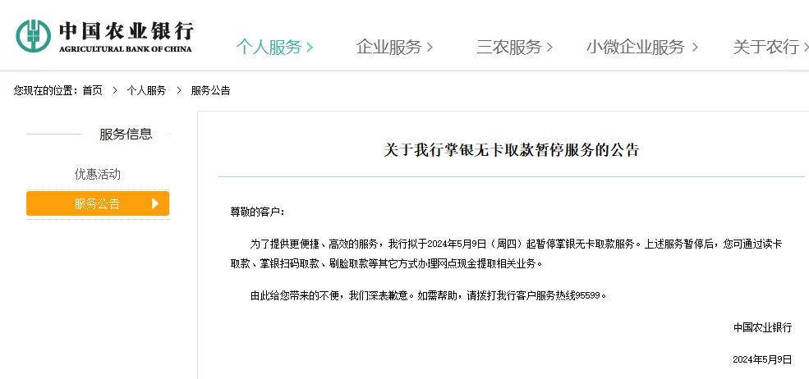Open 优惠活动 in the sidebar
This screenshot has height=379, width=809.
tap(98, 174)
